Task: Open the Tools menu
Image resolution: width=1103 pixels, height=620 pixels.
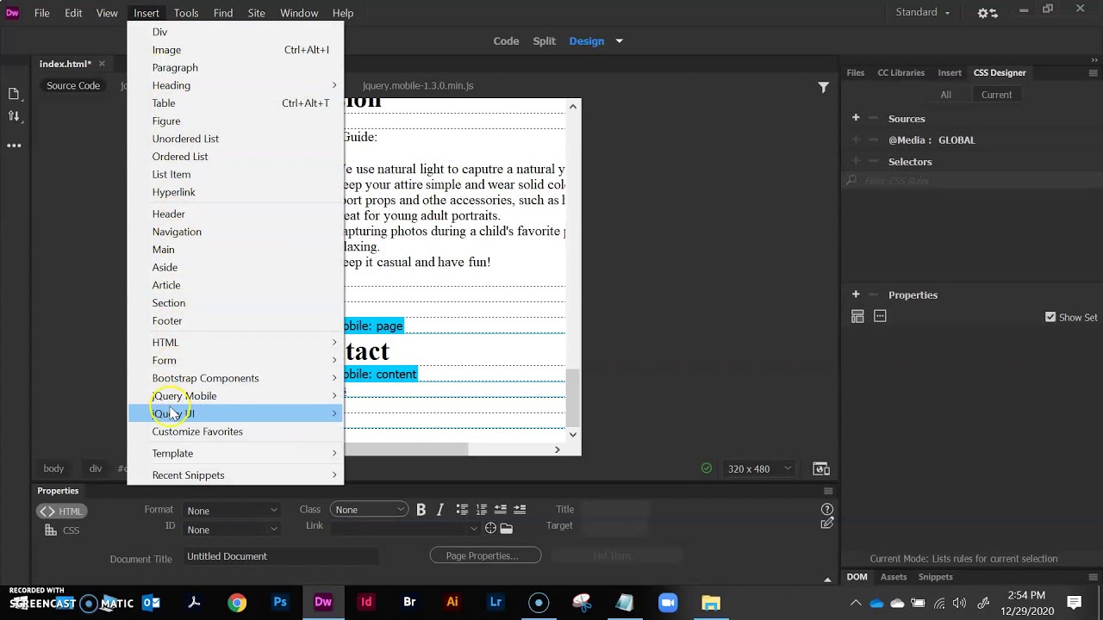Action: (185, 13)
